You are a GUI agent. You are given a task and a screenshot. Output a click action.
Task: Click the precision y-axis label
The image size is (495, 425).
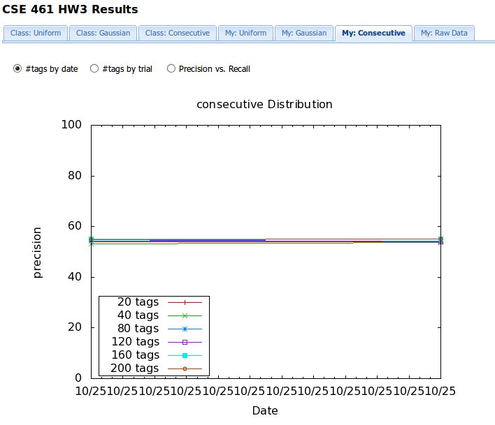38,252
